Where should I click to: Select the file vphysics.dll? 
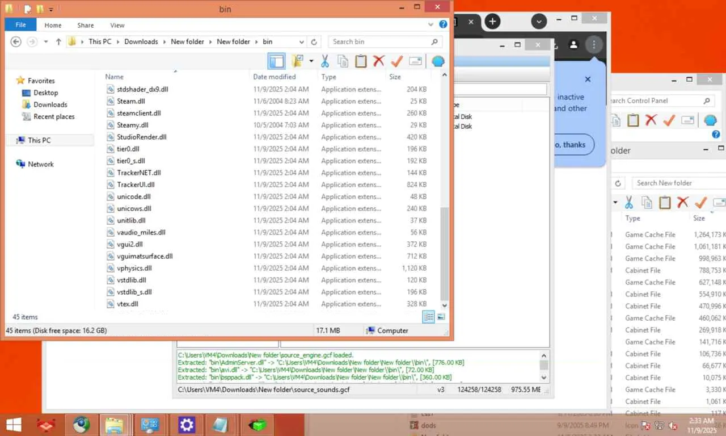point(134,268)
